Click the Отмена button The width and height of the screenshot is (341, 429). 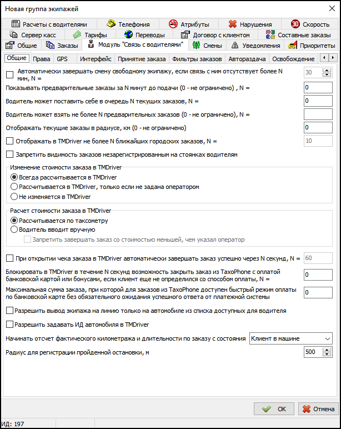pyautogui.click(x=318, y=409)
